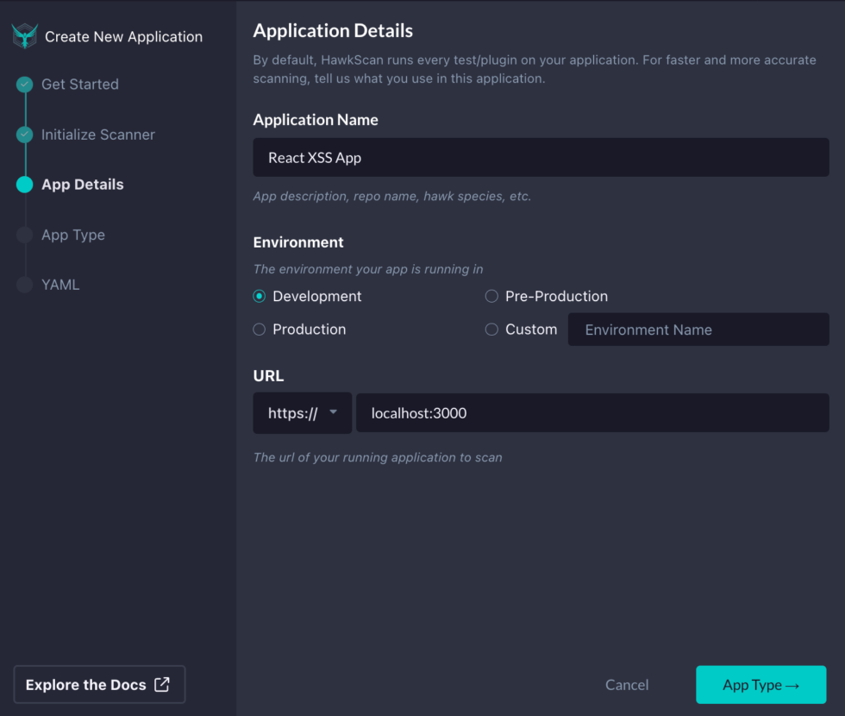This screenshot has width=845, height=716.
Task: Select the Custom environment option
Action: (x=491, y=329)
